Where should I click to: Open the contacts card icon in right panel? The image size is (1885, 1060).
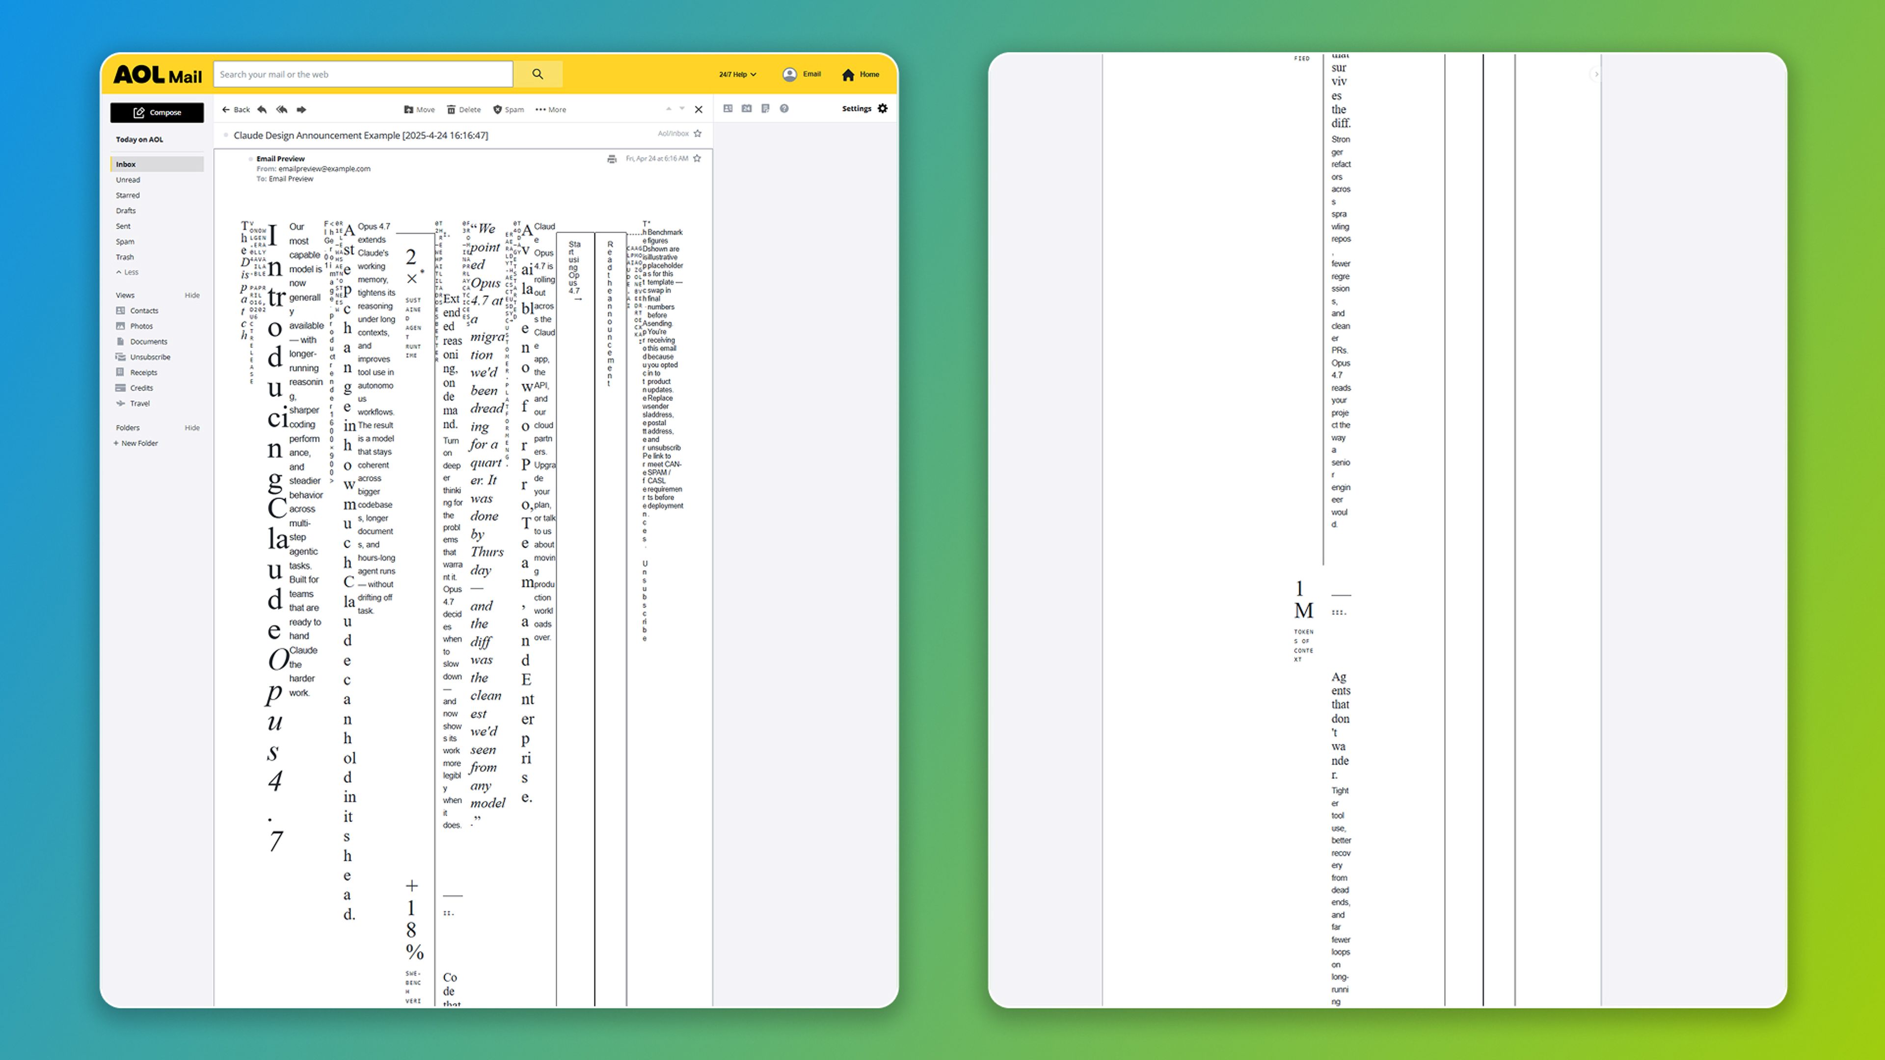(728, 108)
